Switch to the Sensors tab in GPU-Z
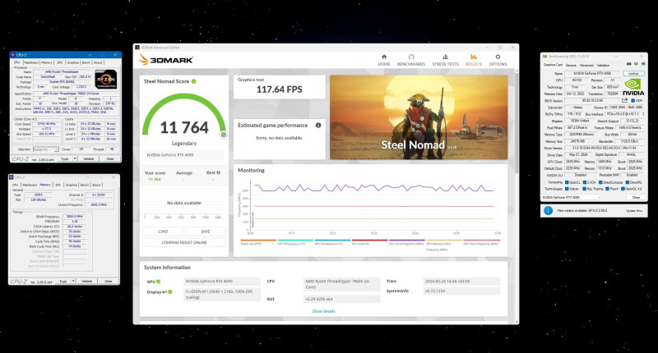The width and height of the screenshot is (658, 353). pyautogui.click(x=571, y=66)
